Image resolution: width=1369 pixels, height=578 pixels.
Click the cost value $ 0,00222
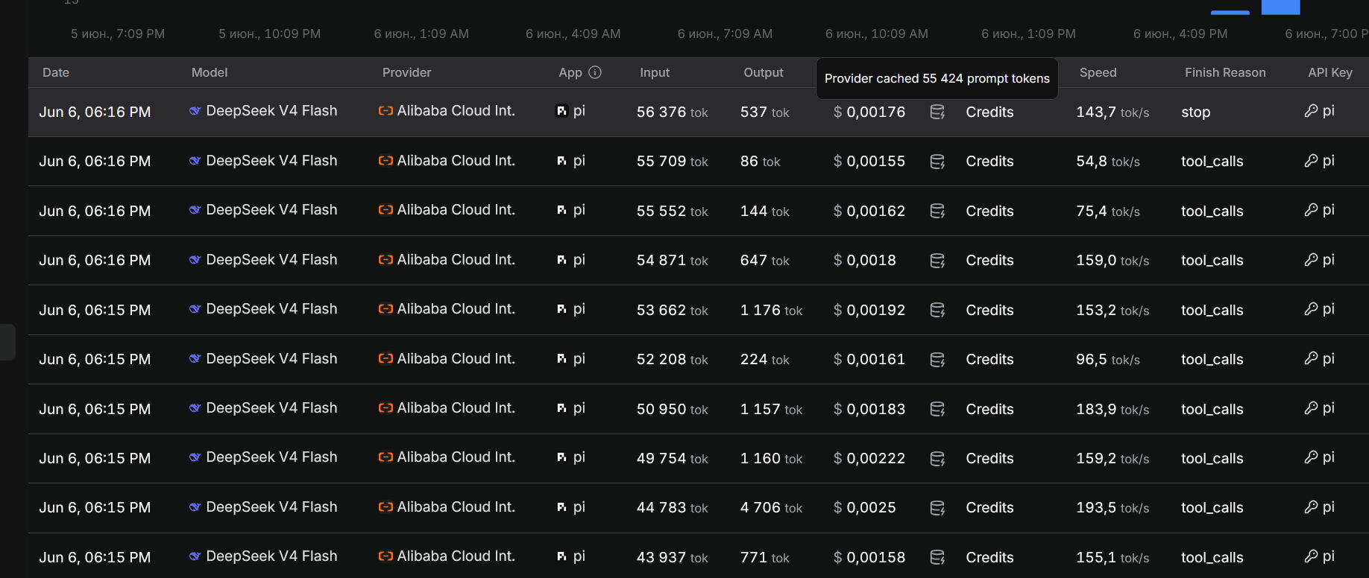tap(869, 458)
